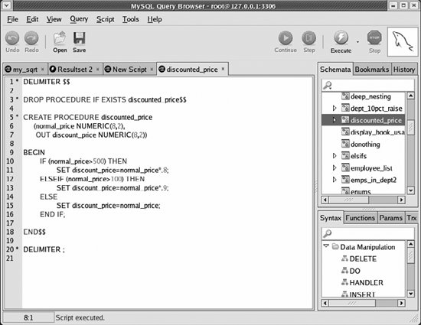The height and width of the screenshot is (325, 421).
Task: Select DO syntax entry
Action: 354,271
